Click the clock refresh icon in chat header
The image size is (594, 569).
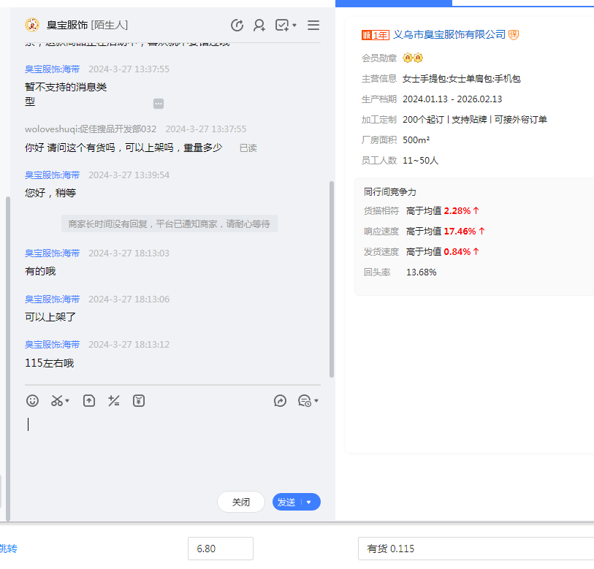point(237,26)
